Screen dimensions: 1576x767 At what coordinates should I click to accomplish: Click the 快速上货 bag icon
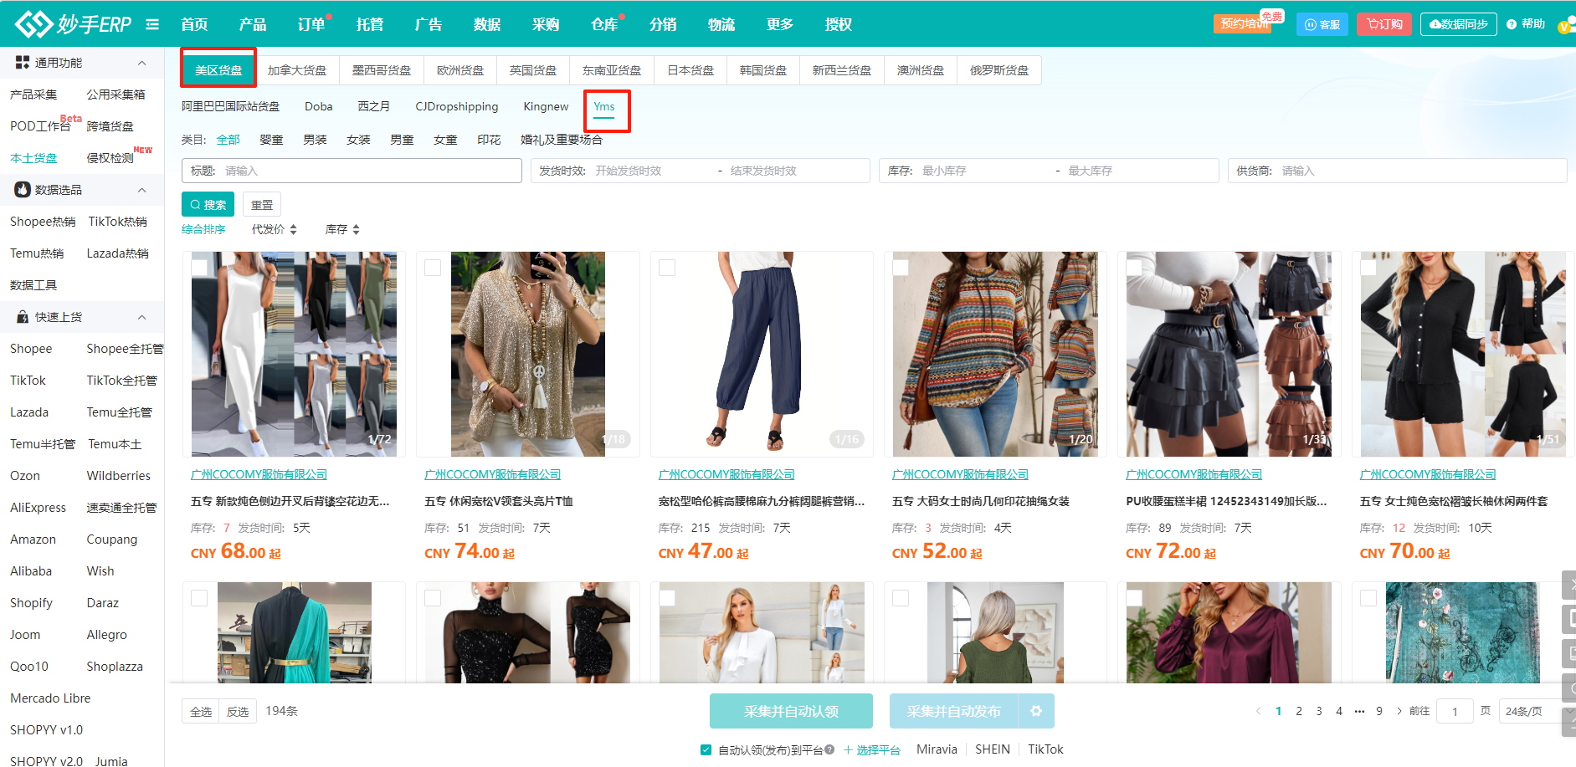(x=23, y=317)
